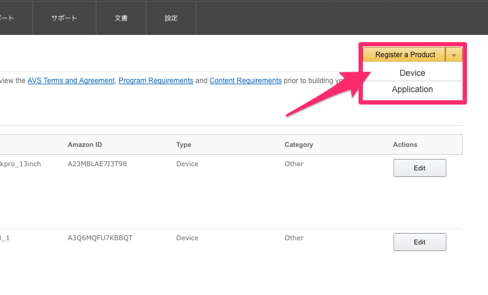Select the Amazon ID text A3Q6MQFU7KBBQT

point(100,238)
